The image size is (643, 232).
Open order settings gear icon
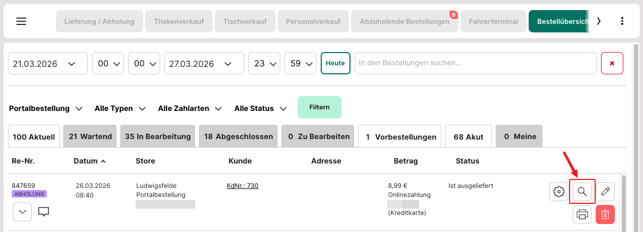558,192
